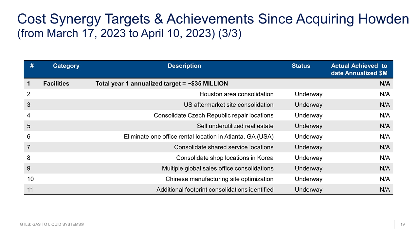419x235 pixels.
Task: Click Underway status for Atlanta office row
Action: 308,137
